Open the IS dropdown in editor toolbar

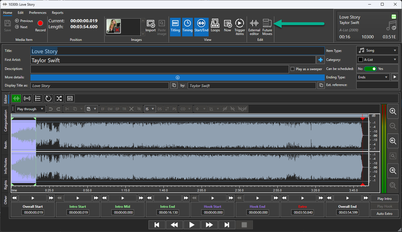pyautogui.click(x=150, y=109)
